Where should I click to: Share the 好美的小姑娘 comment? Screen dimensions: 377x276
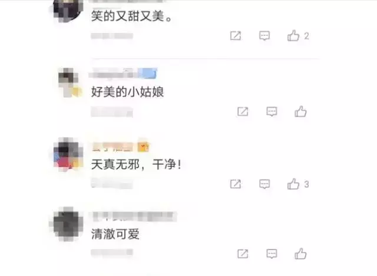[x=243, y=112]
